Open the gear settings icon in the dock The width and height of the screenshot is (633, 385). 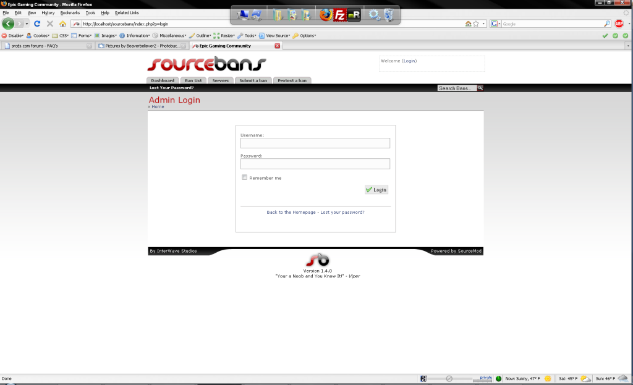tap(374, 15)
